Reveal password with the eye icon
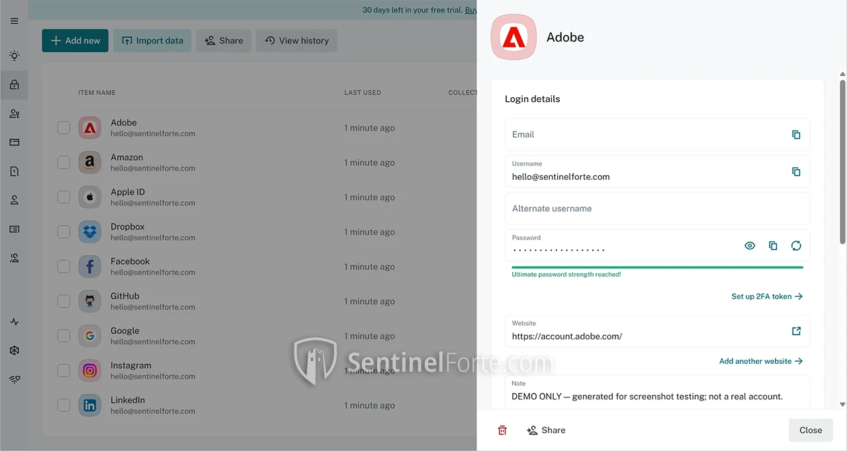Screen dimensions: 847x451 pyautogui.click(x=750, y=246)
